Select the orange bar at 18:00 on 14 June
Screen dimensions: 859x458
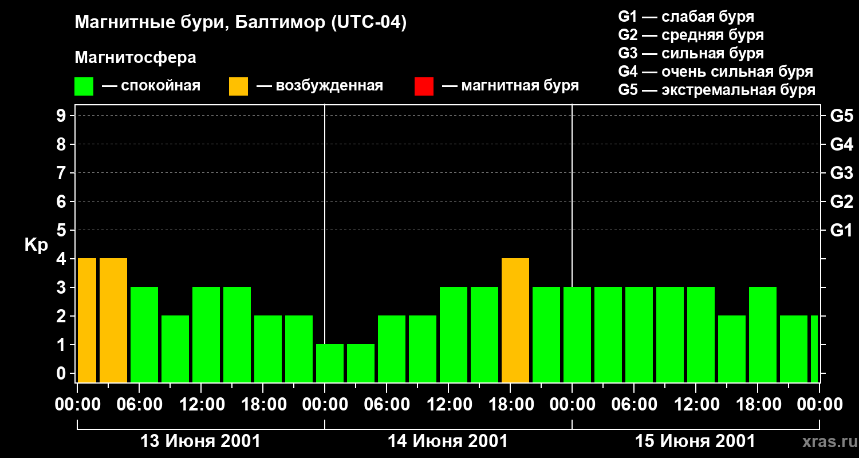tap(515, 320)
